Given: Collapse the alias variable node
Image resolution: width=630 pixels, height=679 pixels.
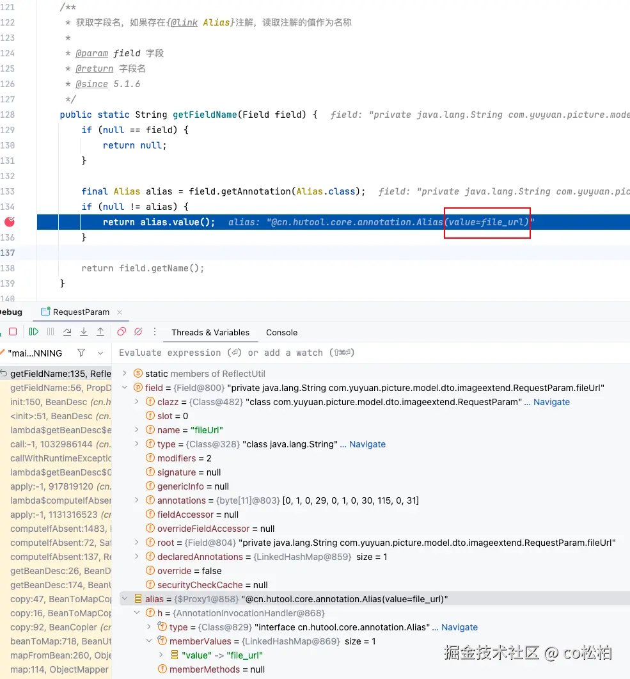Looking at the screenshot, I should 125,599.
